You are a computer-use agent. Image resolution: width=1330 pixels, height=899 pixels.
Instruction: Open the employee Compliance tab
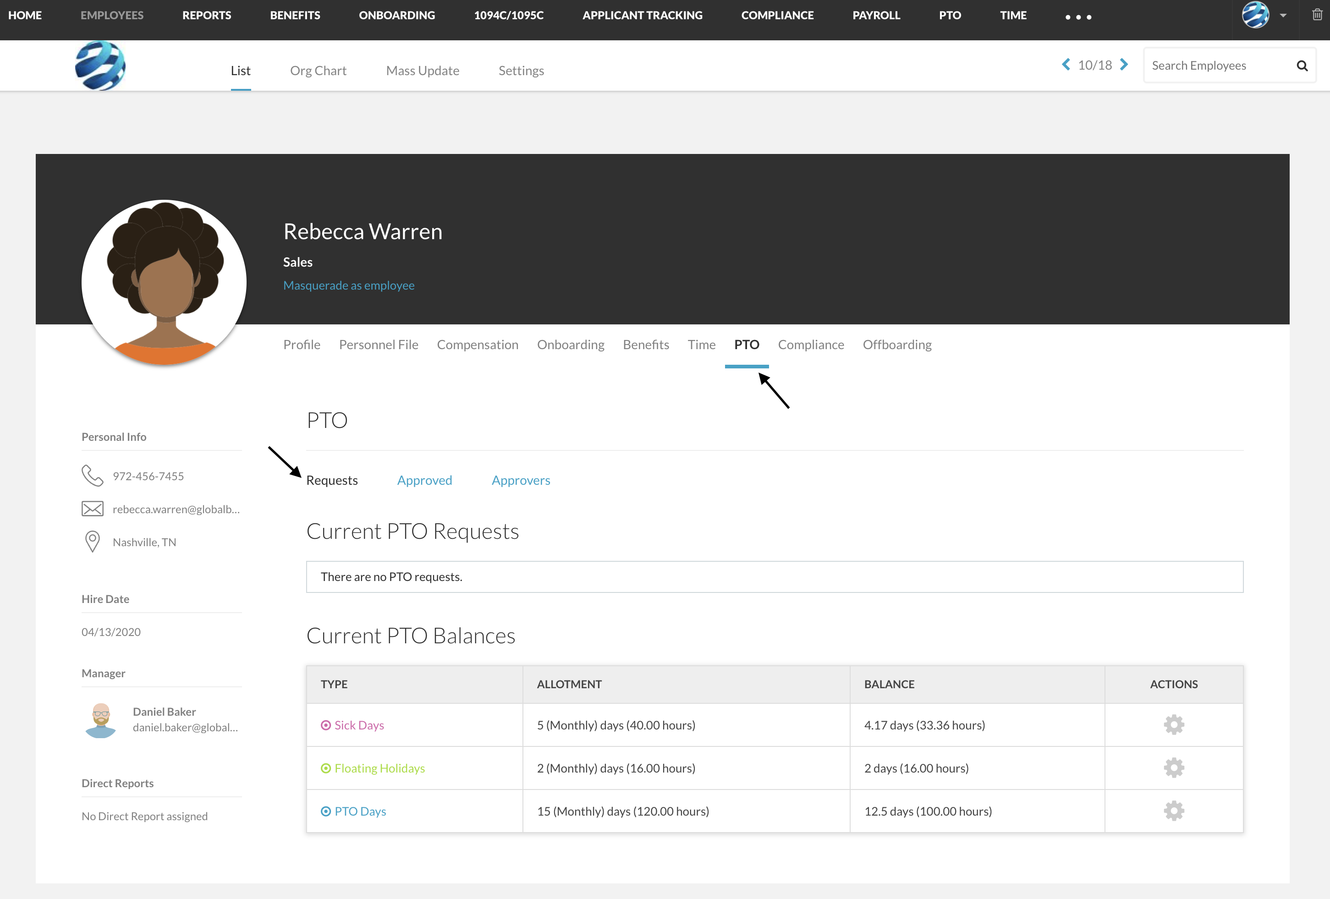pyautogui.click(x=810, y=345)
